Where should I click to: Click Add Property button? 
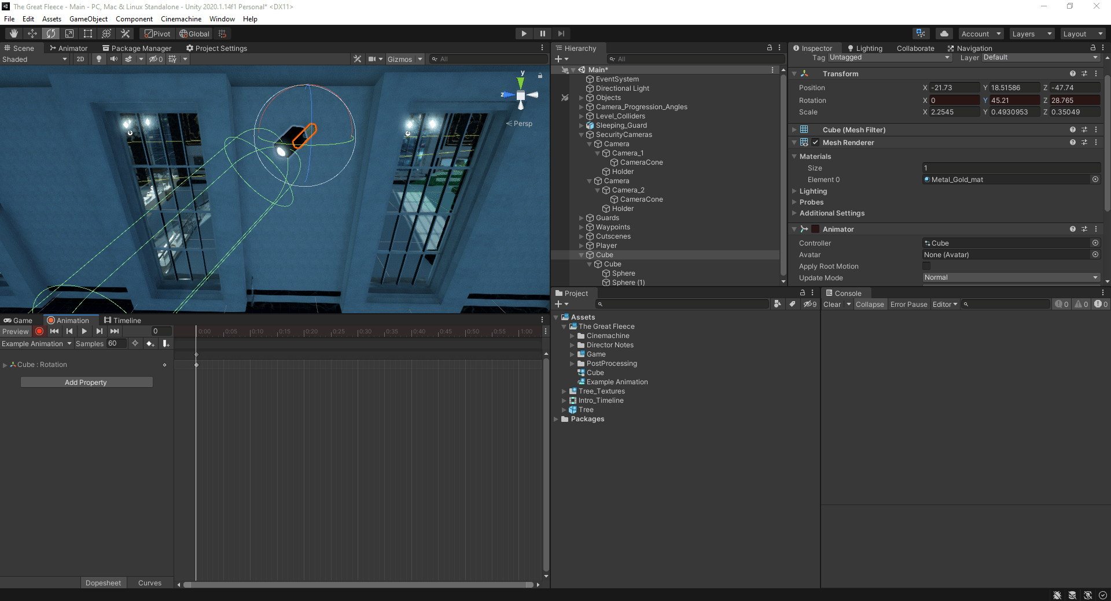86,382
